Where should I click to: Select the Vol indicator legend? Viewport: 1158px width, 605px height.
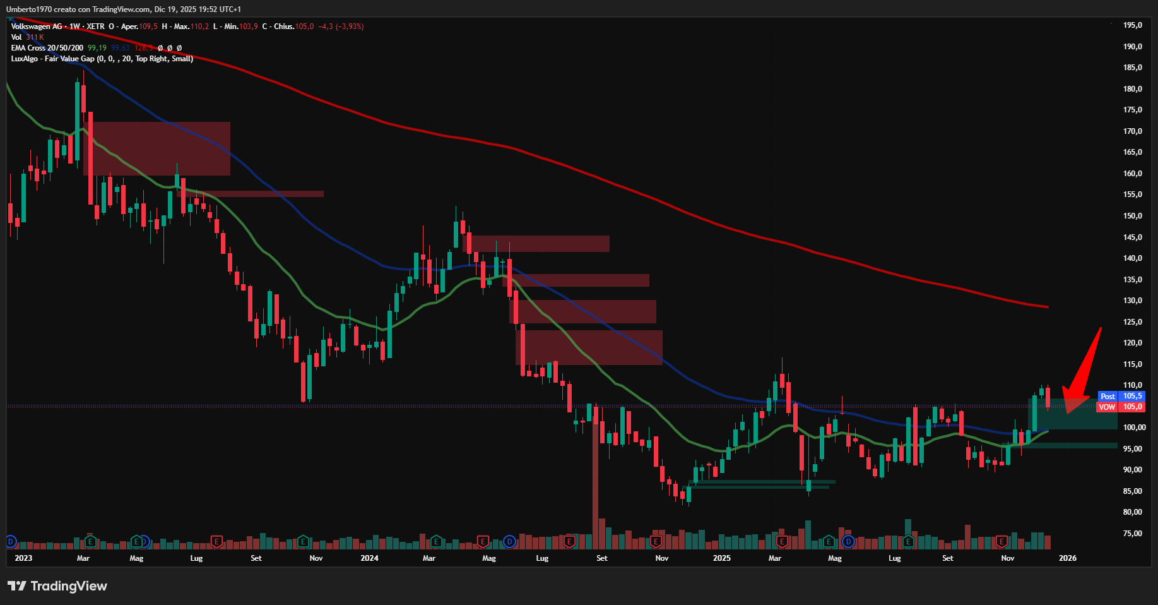click(16, 37)
